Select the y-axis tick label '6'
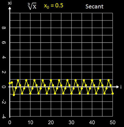This screenshot has height=127, width=124. click(x=4, y=43)
